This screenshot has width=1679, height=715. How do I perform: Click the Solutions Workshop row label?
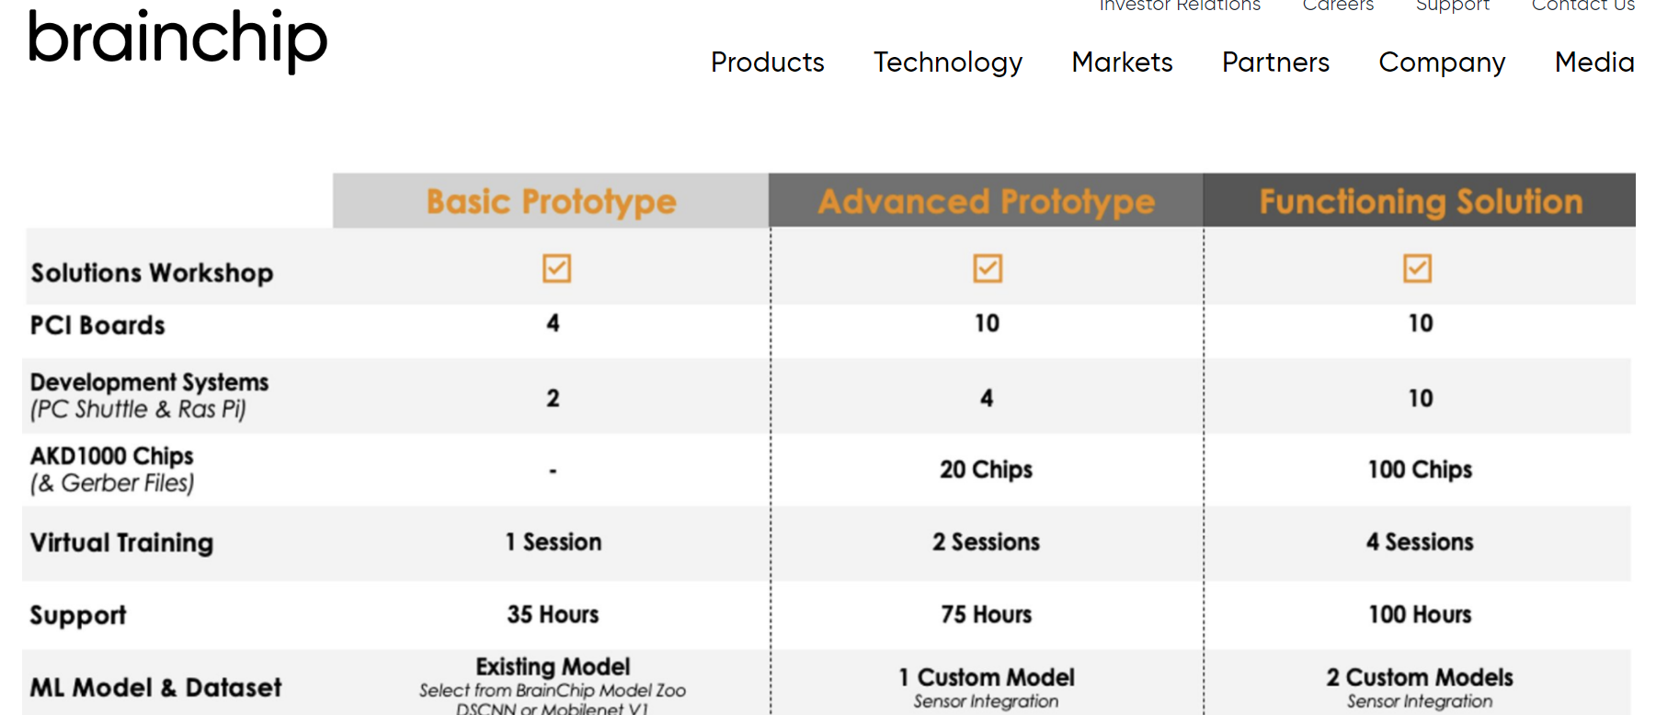pyautogui.click(x=152, y=273)
